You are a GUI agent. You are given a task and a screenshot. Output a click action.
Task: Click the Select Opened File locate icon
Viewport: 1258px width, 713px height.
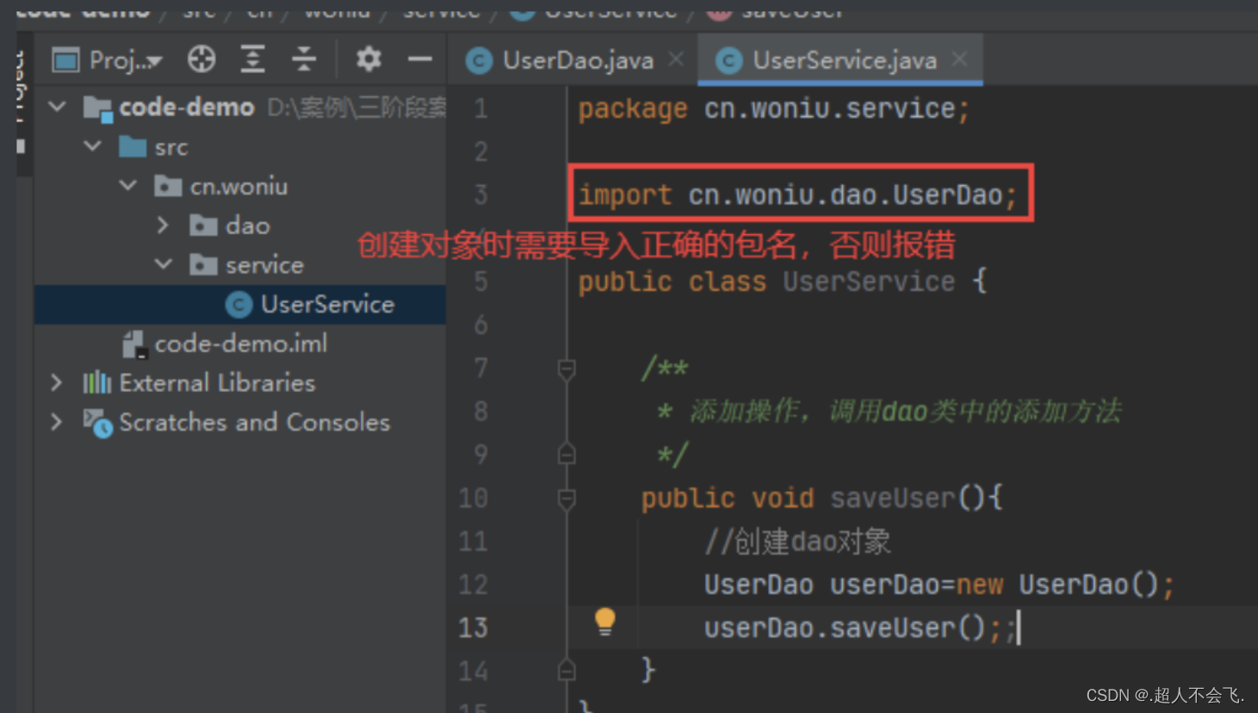point(202,59)
